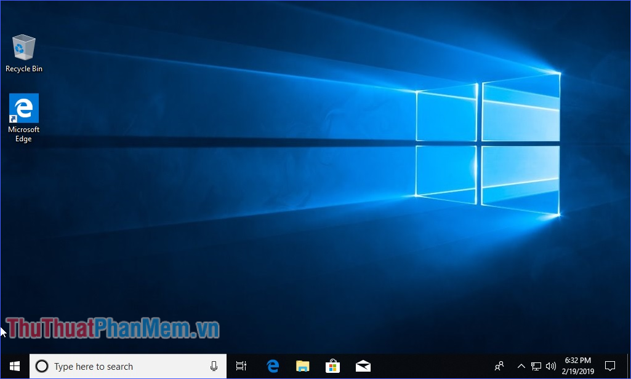
Task: Open Microsoft Edge from the taskbar
Action: 272,365
